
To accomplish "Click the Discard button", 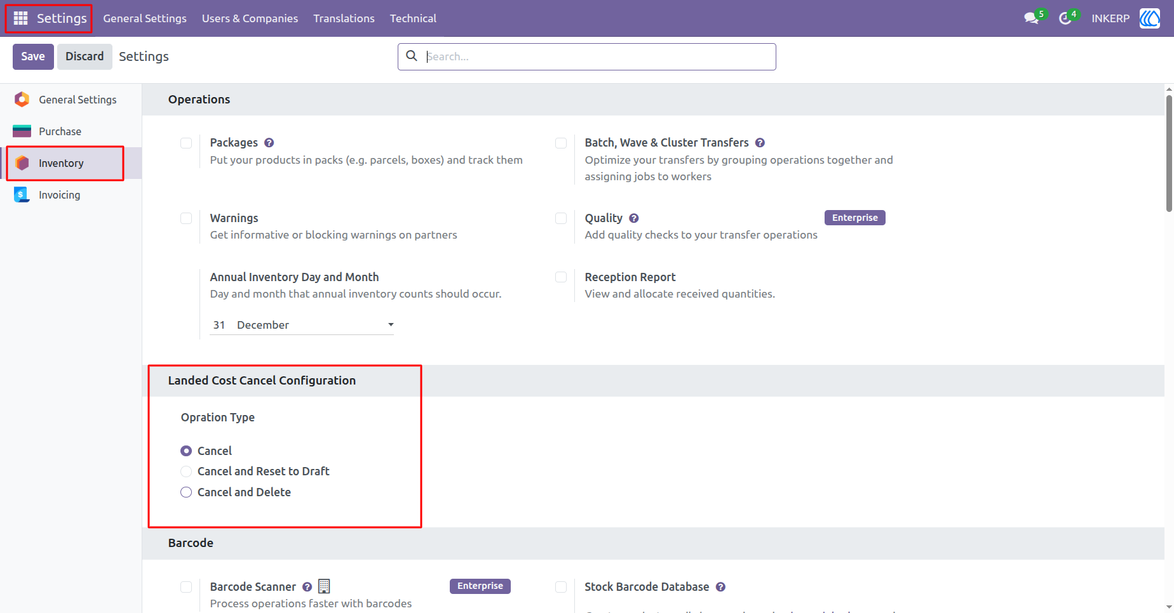I will pos(84,56).
